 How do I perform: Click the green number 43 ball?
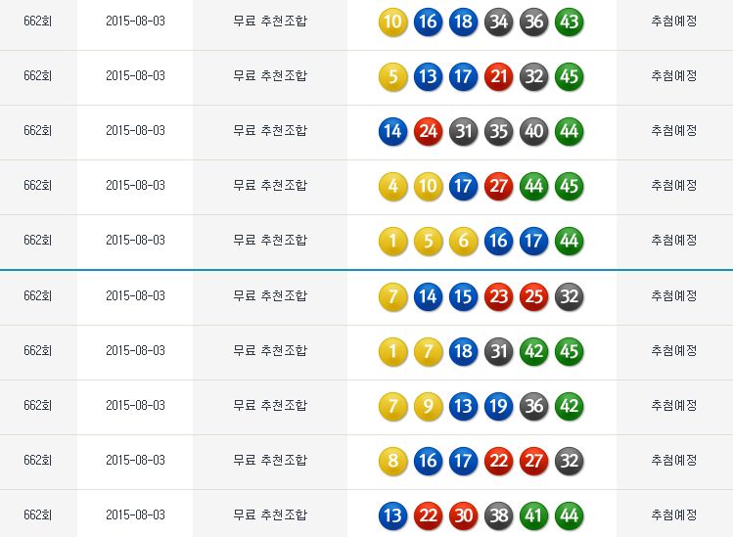(x=569, y=22)
